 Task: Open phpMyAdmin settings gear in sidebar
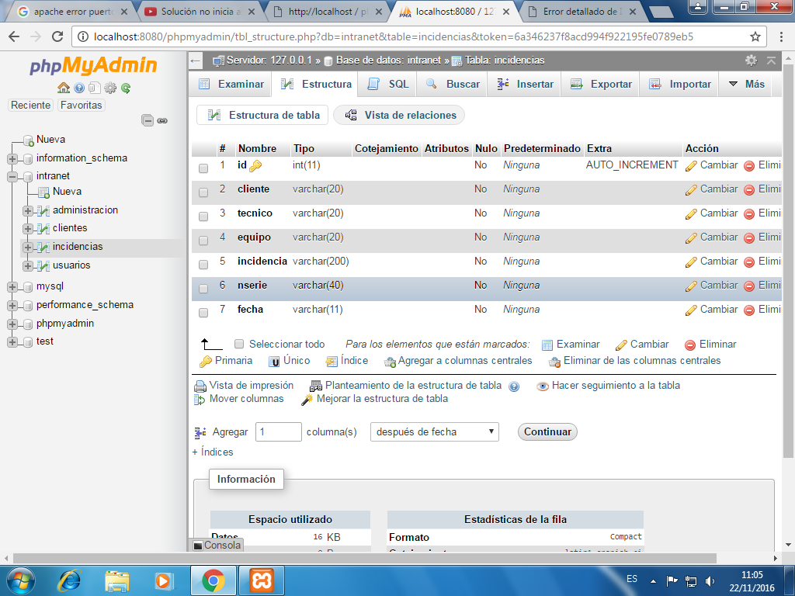pyautogui.click(x=110, y=88)
